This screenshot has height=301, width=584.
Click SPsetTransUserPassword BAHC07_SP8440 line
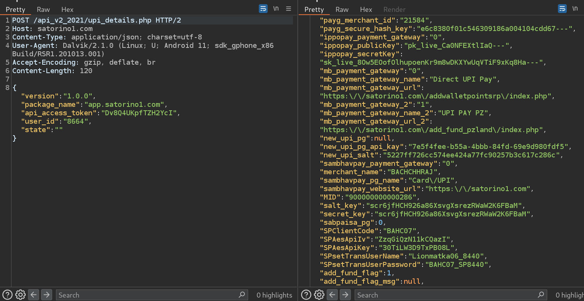(x=406, y=265)
